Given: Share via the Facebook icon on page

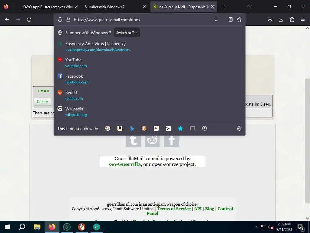Looking at the screenshot, I should [172, 141].
